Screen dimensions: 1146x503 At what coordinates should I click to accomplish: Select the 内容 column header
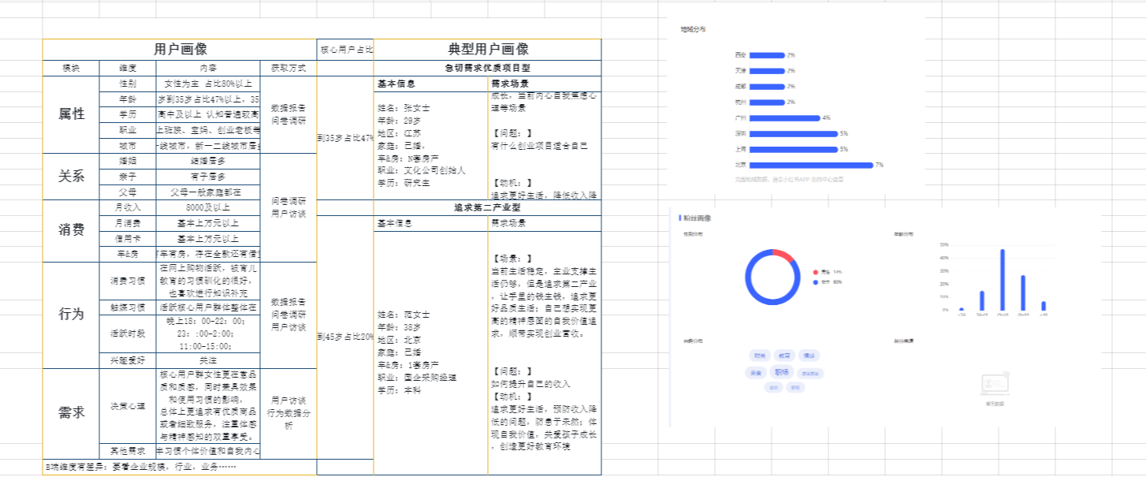click(208, 68)
